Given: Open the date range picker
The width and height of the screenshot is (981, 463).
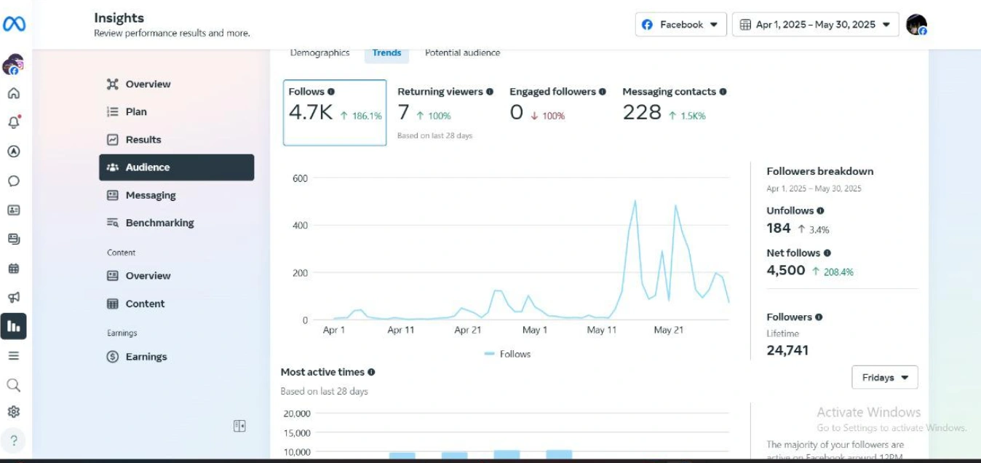Looking at the screenshot, I should (x=815, y=25).
